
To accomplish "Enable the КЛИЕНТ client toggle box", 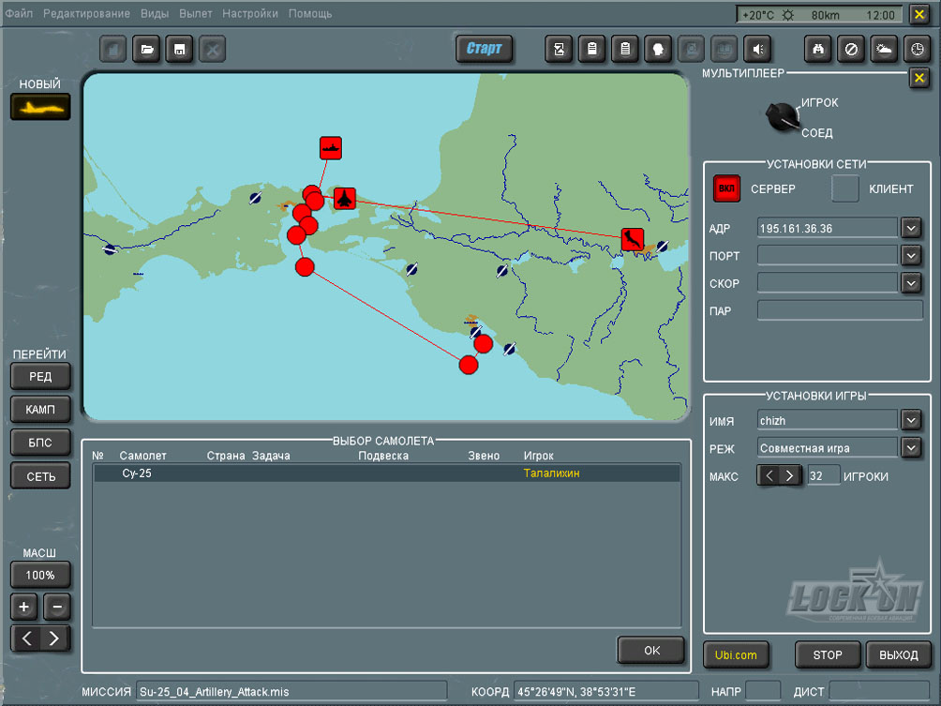I will click(845, 188).
